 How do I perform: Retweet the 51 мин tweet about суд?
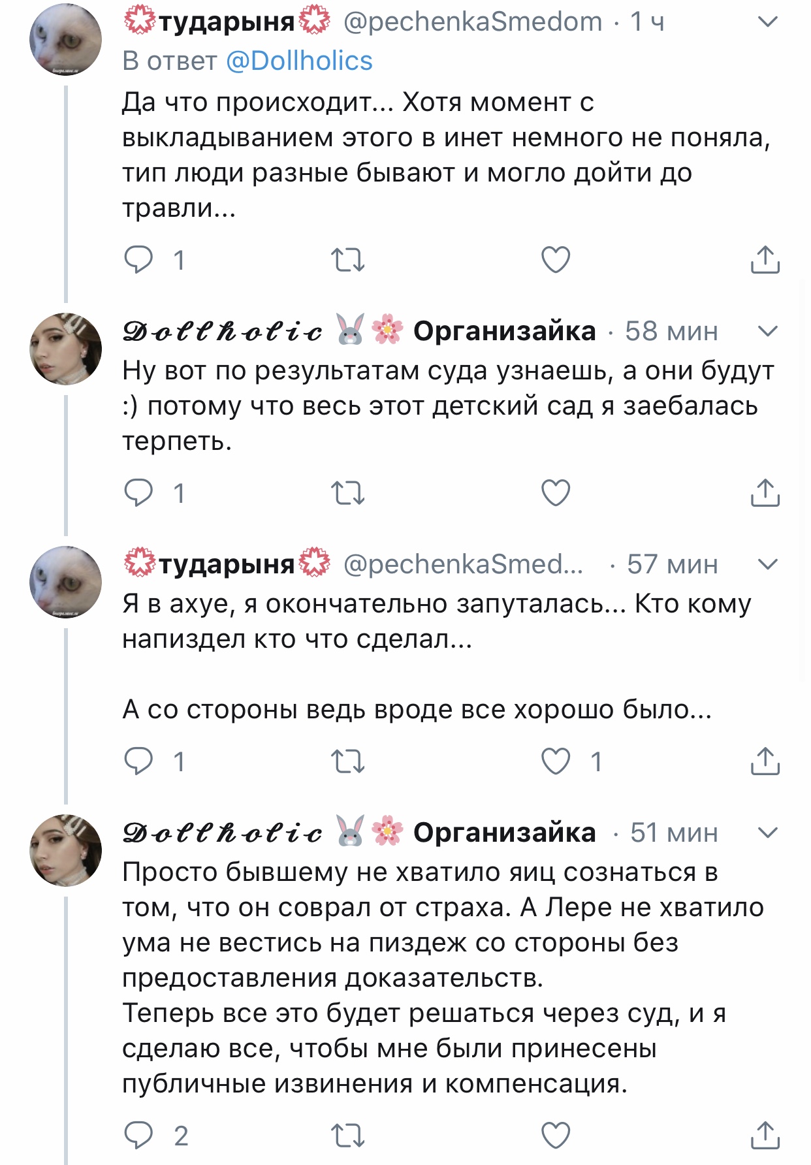coord(347,1136)
